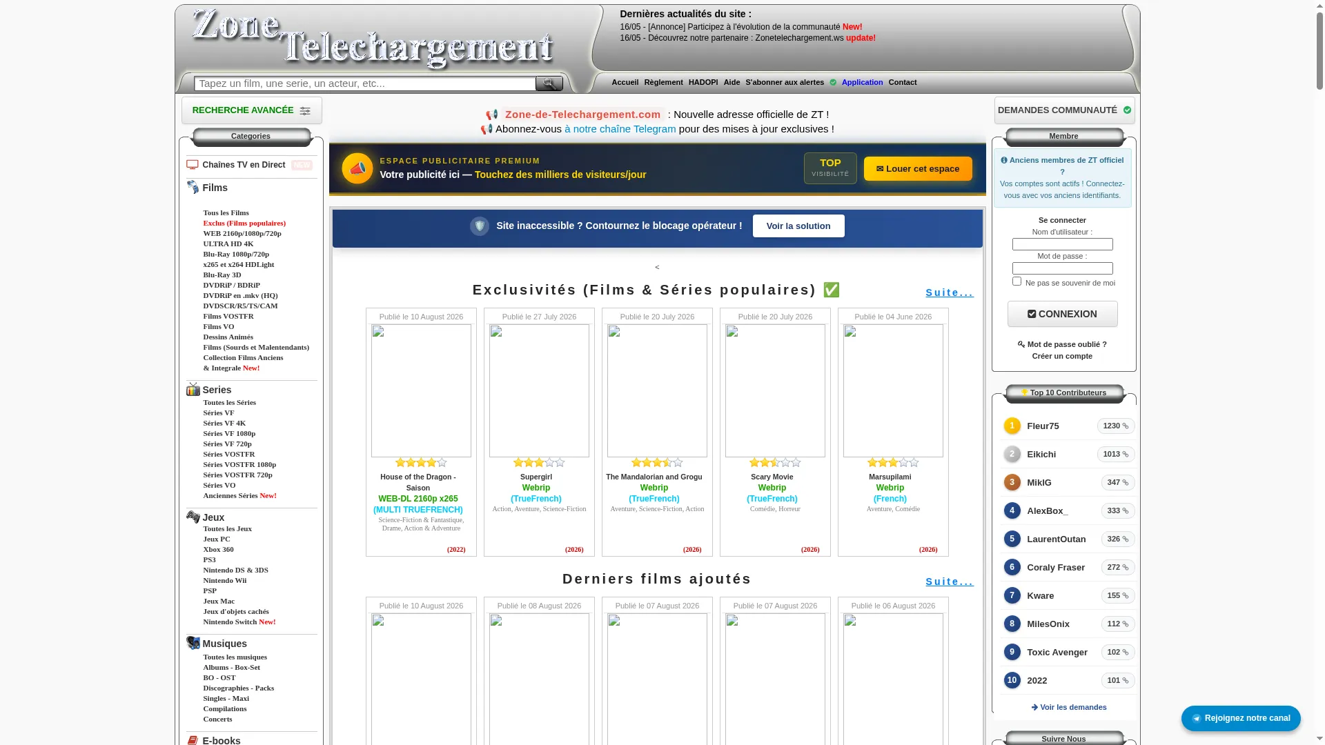Screen dimensions: 1325x745
Task: Click the Musiques category icon
Action: (x=193, y=643)
